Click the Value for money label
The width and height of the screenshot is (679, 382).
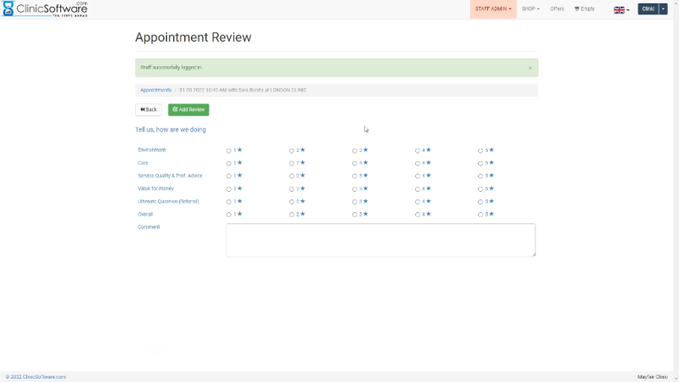155,188
